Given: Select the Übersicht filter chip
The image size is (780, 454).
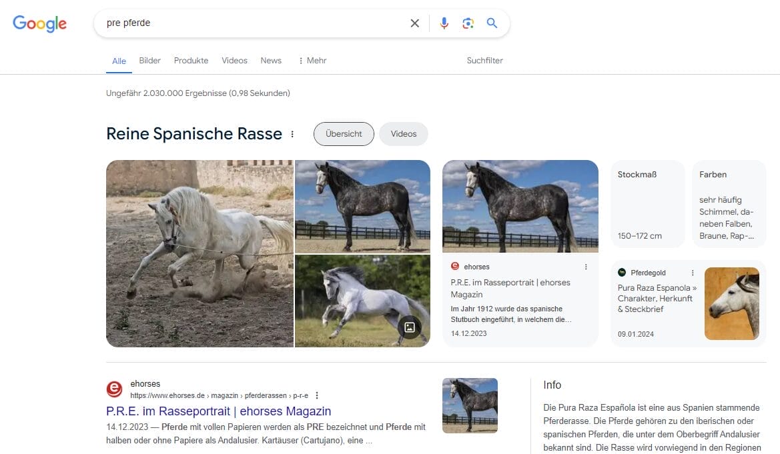Looking at the screenshot, I should (x=344, y=134).
